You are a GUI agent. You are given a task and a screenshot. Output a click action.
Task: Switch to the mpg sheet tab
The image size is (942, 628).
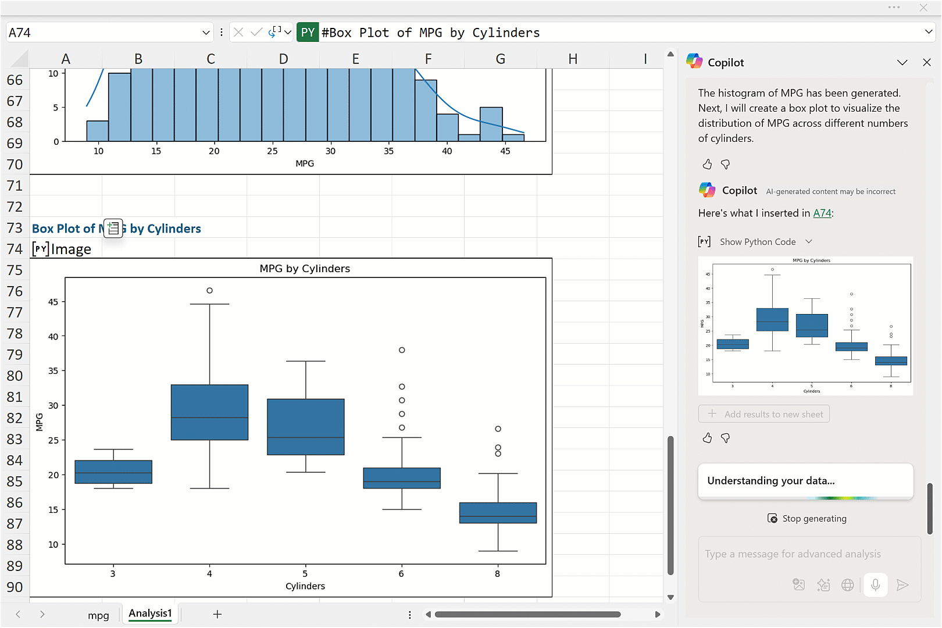tap(98, 615)
